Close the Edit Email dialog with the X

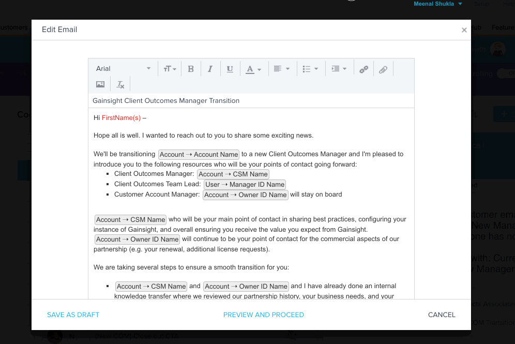[x=464, y=30]
